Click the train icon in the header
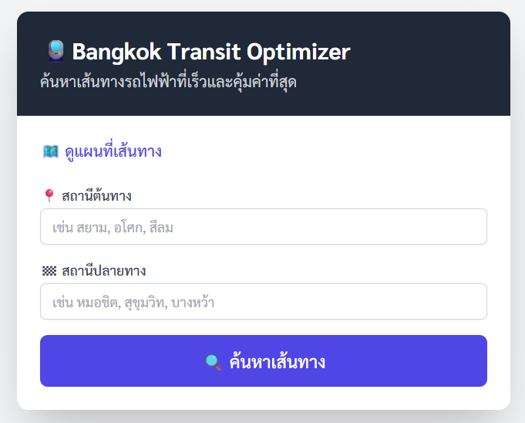This screenshot has width=525, height=423. (x=56, y=52)
